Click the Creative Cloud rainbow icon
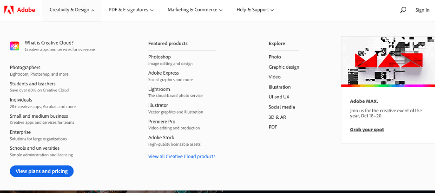435x193 pixels. click(14, 45)
